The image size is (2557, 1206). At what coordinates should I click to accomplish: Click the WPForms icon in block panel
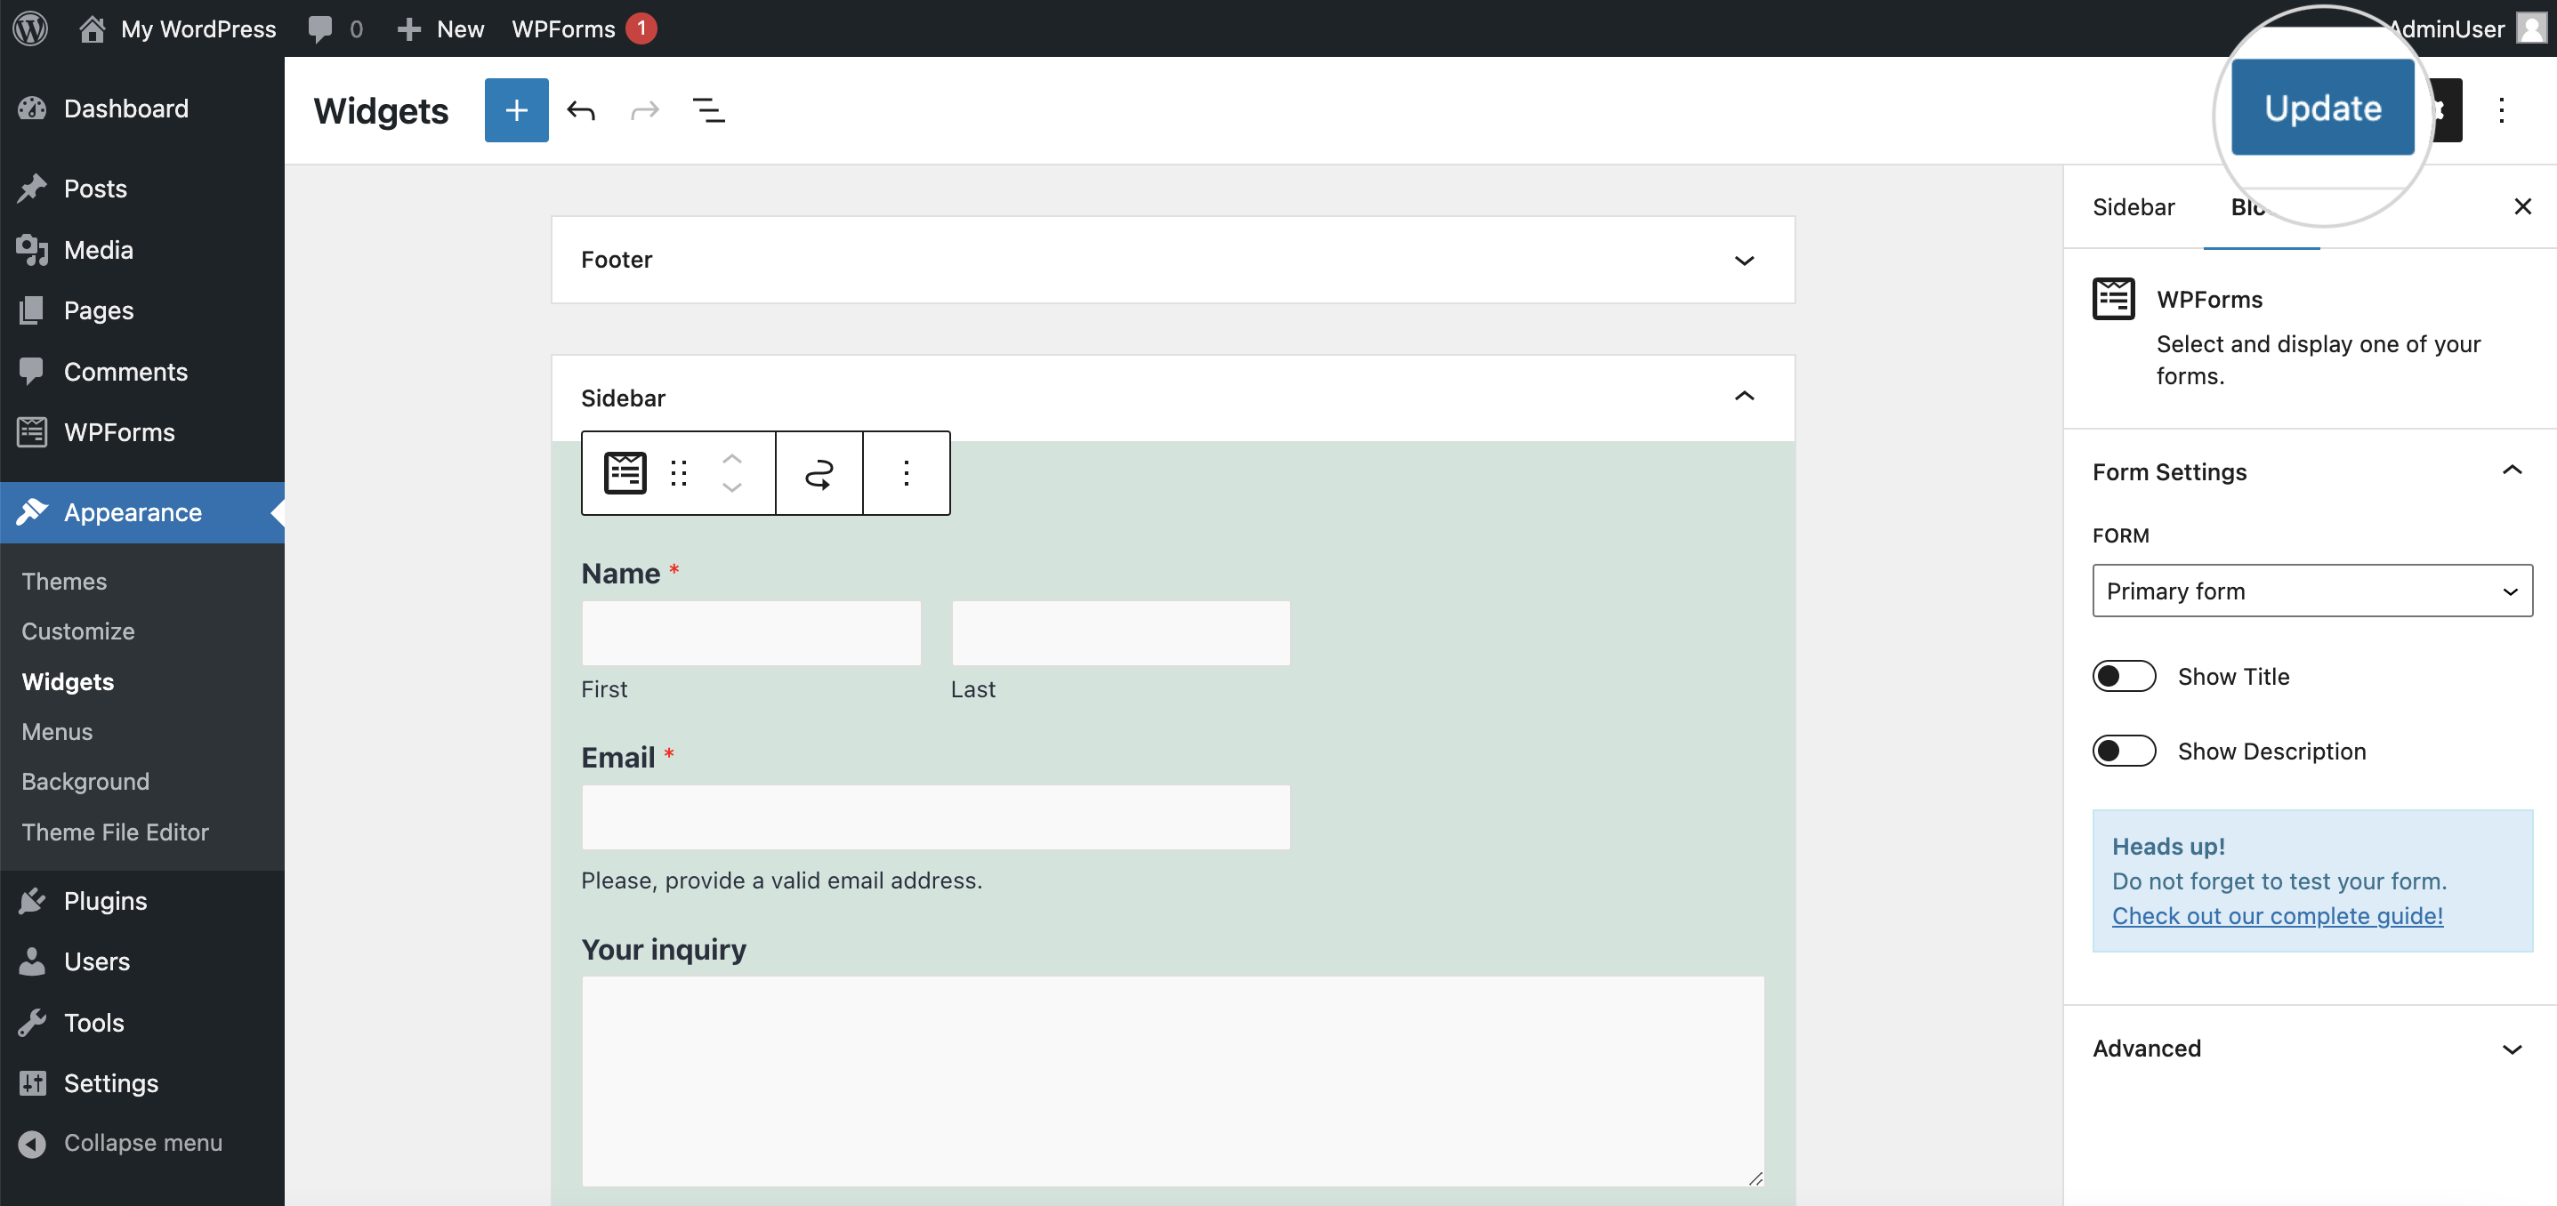[x=2113, y=299]
